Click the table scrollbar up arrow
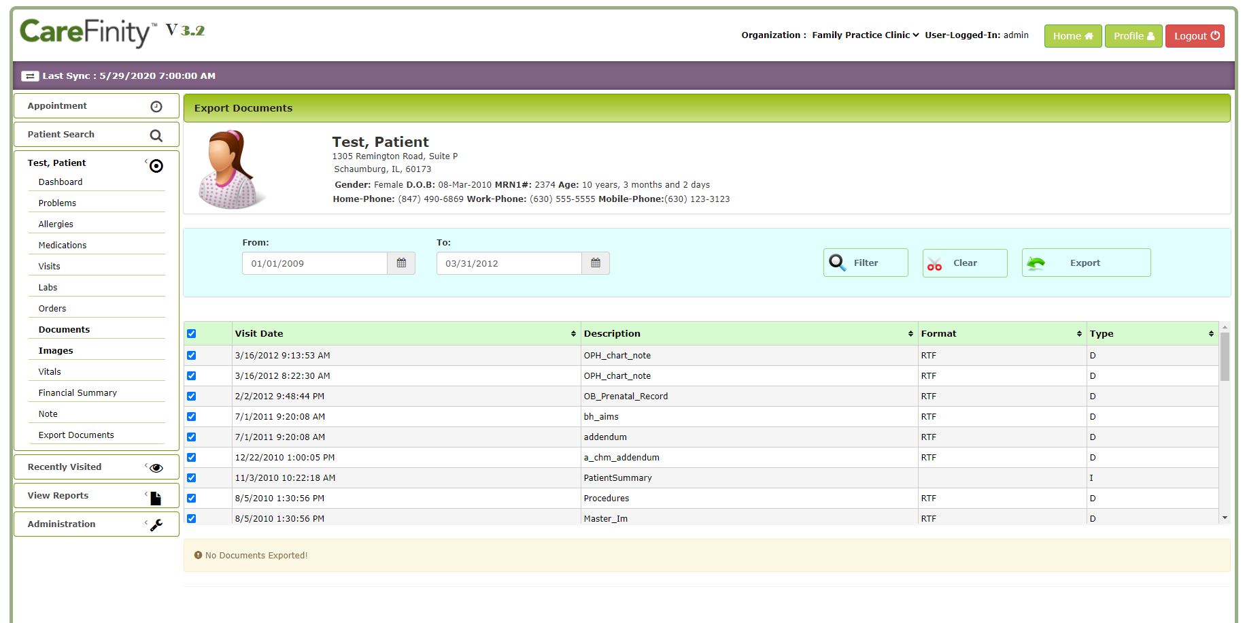This screenshot has width=1245, height=623. click(1225, 326)
